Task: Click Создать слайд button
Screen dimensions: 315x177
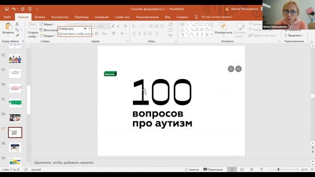Action: (x=33, y=30)
